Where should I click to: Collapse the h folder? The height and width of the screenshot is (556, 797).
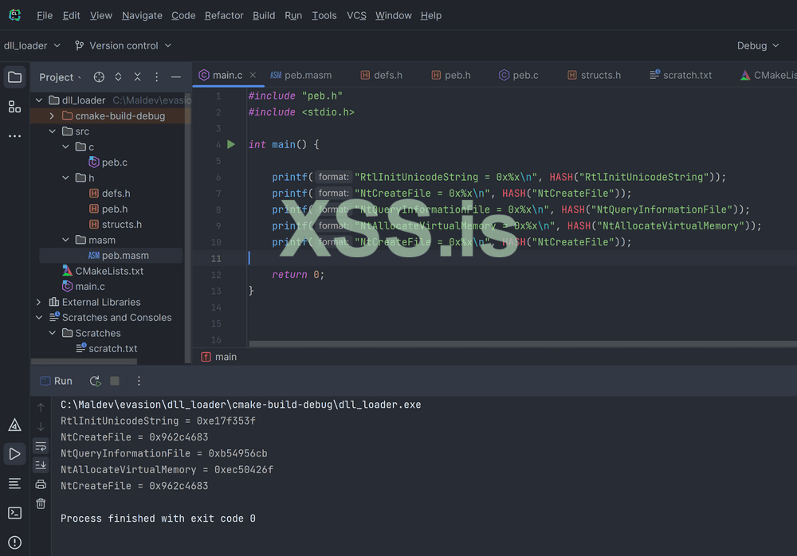tap(65, 178)
